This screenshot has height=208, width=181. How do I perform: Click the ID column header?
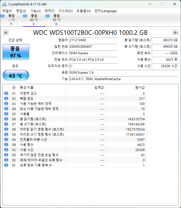coord(14,88)
